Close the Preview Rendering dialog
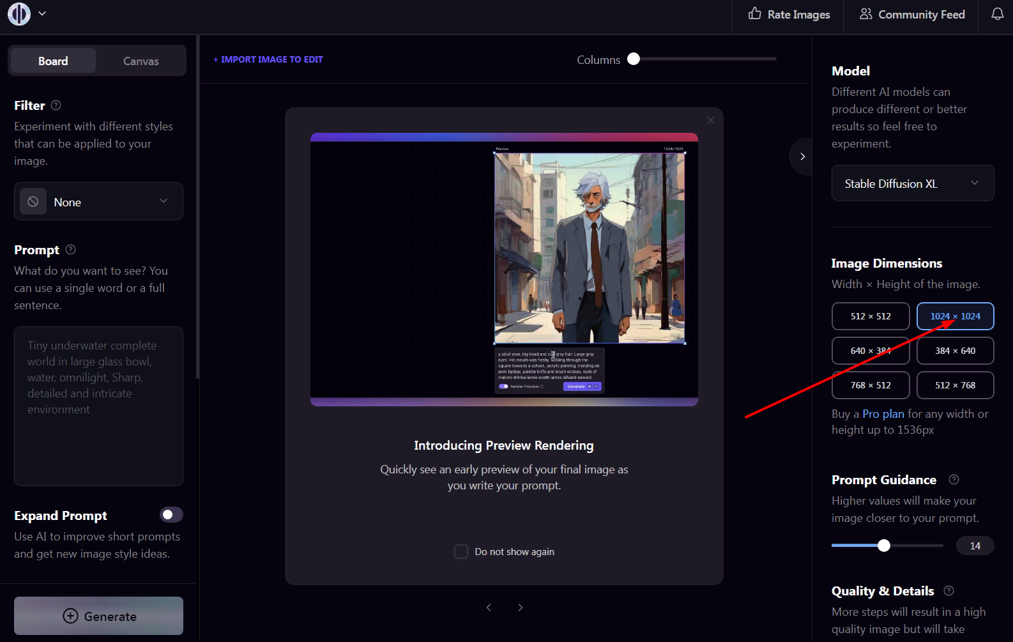1013x642 pixels. point(710,120)
